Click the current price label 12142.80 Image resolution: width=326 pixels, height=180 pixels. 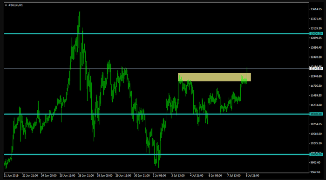[316, 68]
